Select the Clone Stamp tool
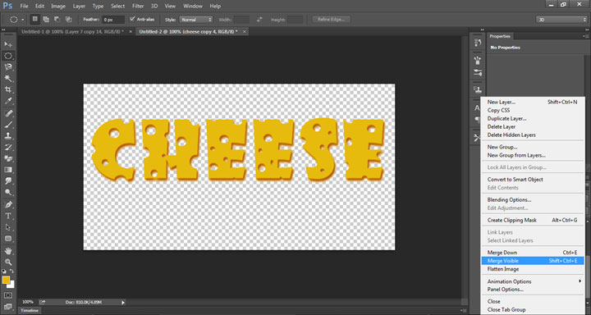 [8, 135]
